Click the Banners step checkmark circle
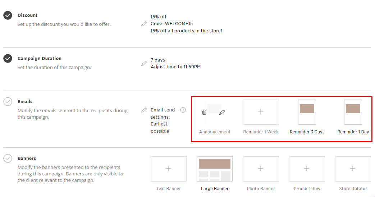This screenshot has width=375, height=197. (x=8, y=158)
